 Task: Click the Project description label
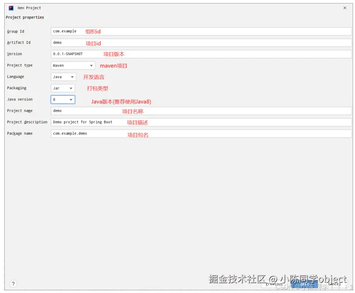pos(27,122)
